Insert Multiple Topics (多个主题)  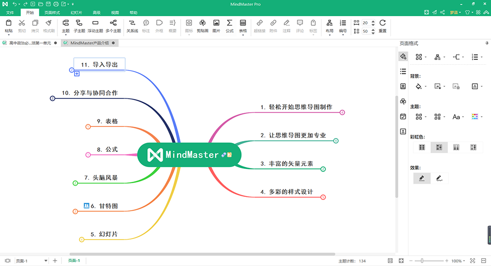[113, 26]
